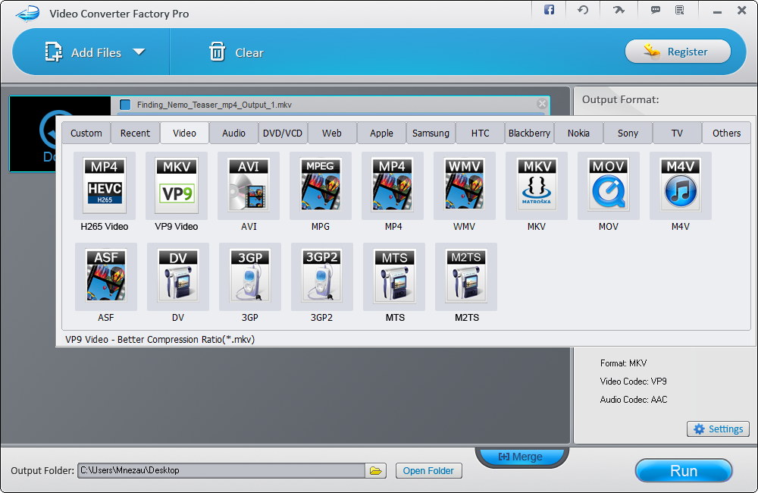This screenshot has width=758, height=493.
Task: Click the Run button to start conversion
Action: pyautogui.click(x=683, y=470)
